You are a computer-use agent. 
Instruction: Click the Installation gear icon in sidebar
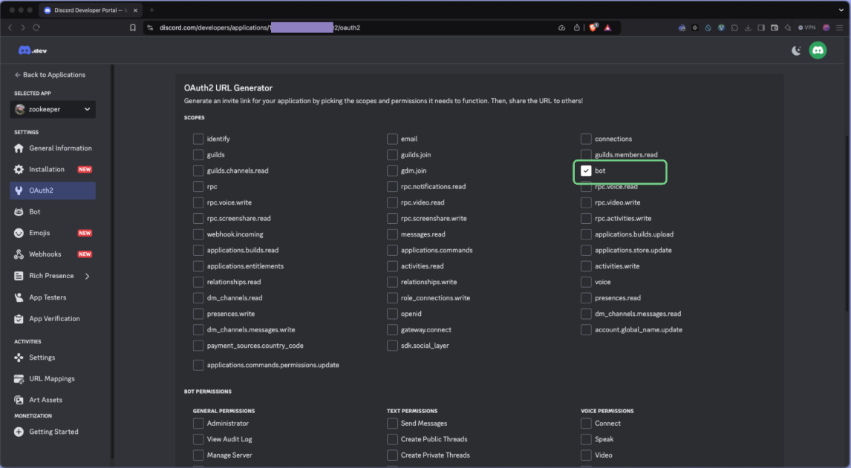coord(19,170)
